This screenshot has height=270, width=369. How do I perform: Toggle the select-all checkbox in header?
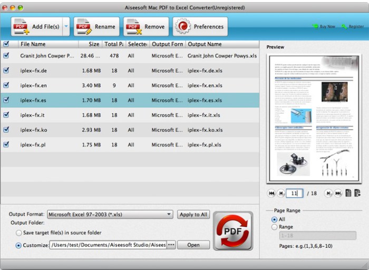coord(6,44)
